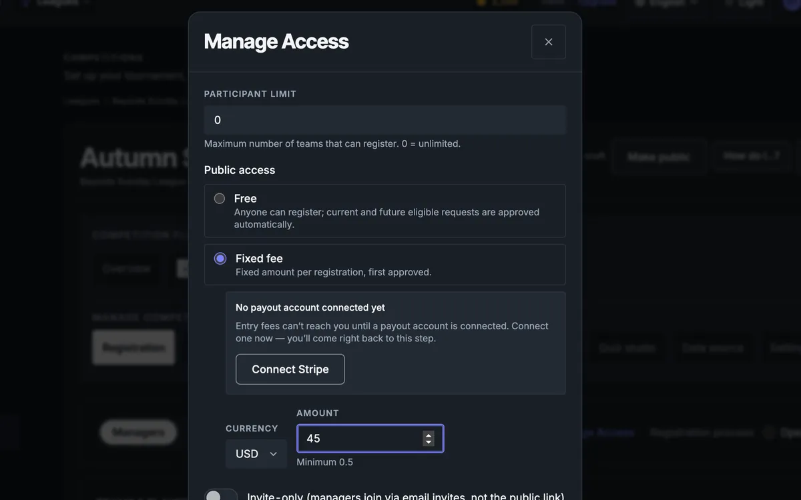Click the 'Public access' section label
801x500 pixels.
point(240,170)
